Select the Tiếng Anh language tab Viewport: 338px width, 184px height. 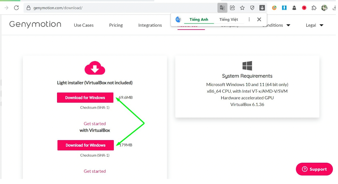(x=199, y=19)
